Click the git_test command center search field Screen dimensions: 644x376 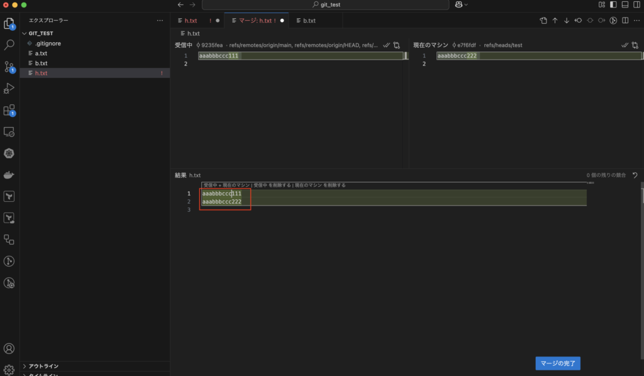326,4
